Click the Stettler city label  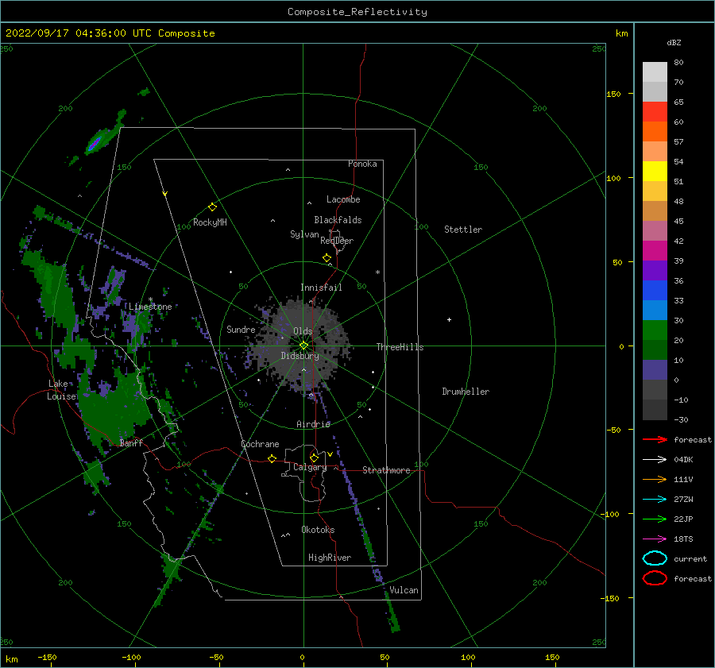coord(463,230)
